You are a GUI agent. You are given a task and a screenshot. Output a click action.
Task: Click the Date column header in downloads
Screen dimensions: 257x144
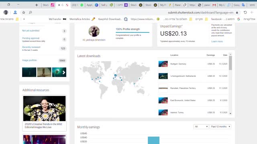point(225,55)
